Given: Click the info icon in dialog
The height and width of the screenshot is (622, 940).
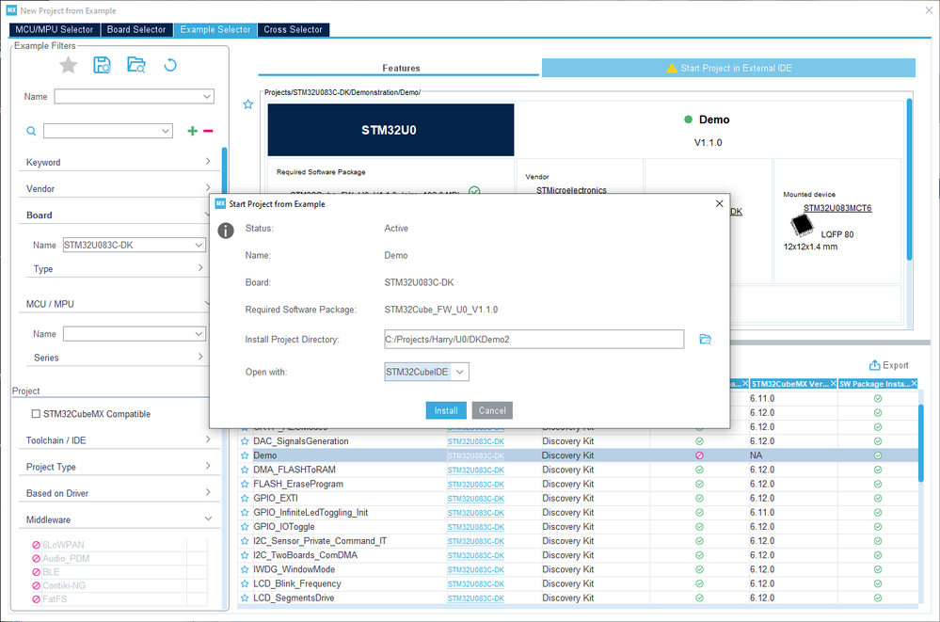Looking at the screenshot, I should tap(226, 231).
